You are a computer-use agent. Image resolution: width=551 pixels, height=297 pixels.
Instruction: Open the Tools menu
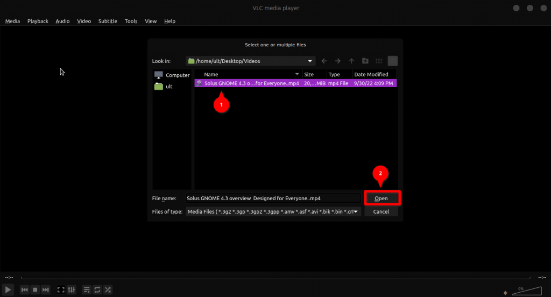131,21
